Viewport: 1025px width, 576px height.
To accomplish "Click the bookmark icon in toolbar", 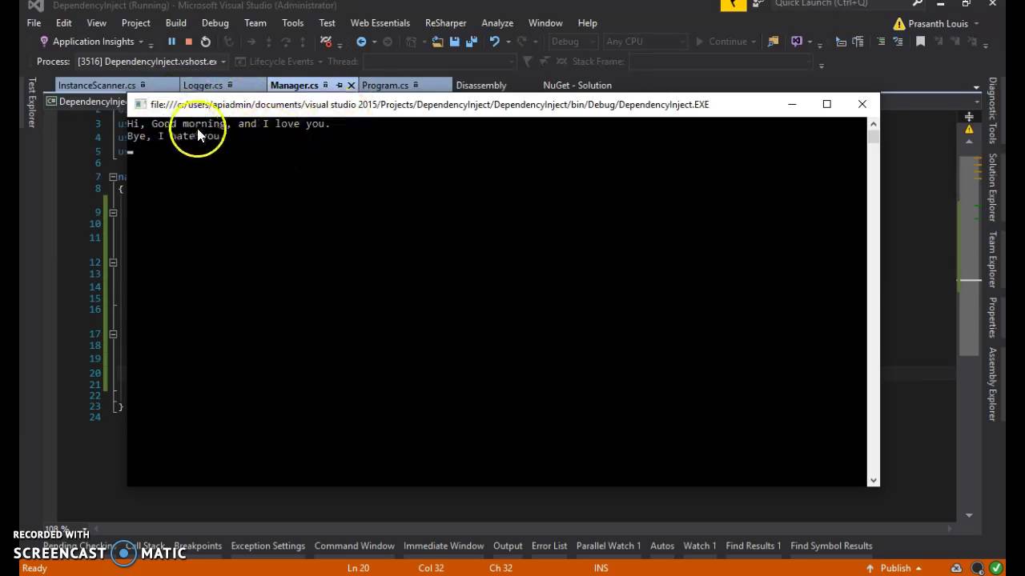I will click(x=921, y=42).
